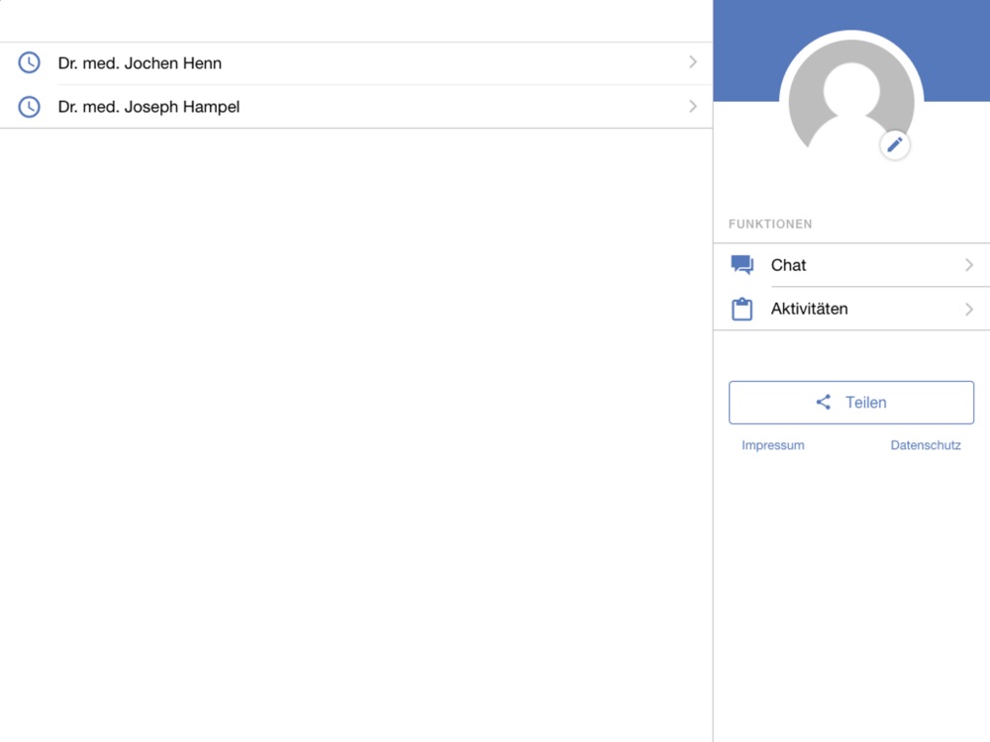Open the Aktivitäten function
This screenshot has height=742, width=990.
pyautogui.click(x=809, y=309)
